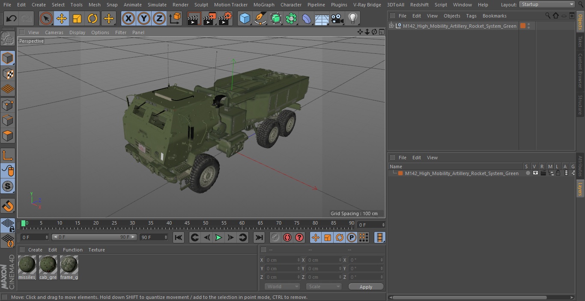Open Material Manager Create menu
Image resolution: width=585 pixels, height=301 pixels.
pos(35,250)
